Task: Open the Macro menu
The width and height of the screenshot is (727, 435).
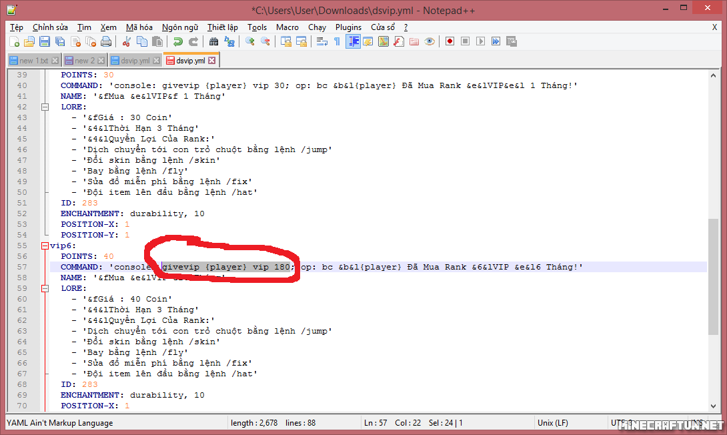Action: 287,27
